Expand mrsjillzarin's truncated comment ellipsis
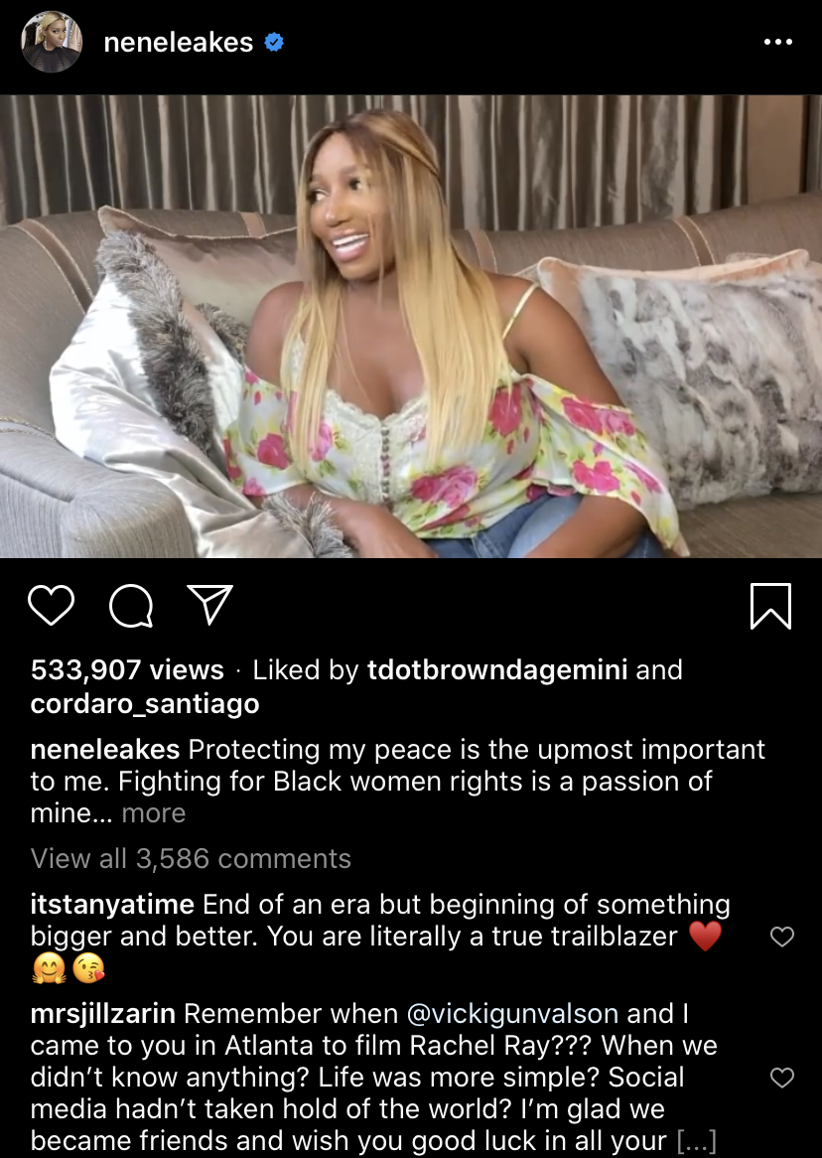822x1158 pixels. tap(697, 1141)
